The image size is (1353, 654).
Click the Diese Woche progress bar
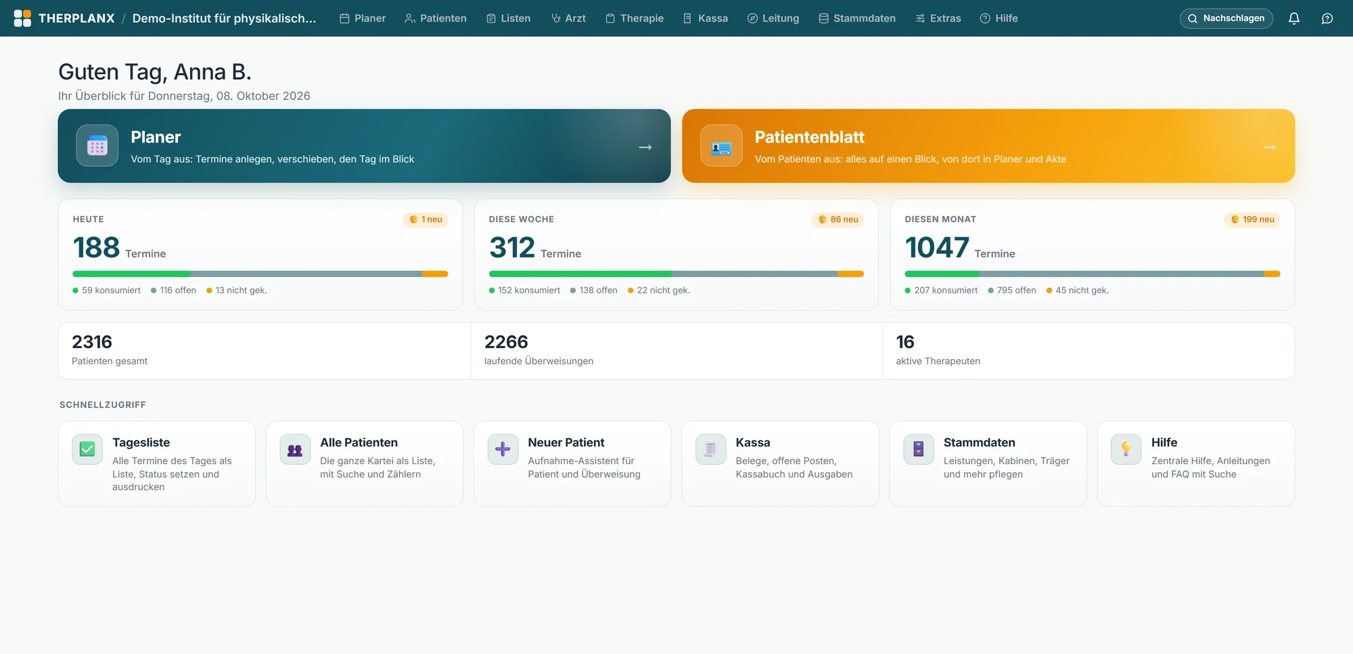click(x=676, y=274)
